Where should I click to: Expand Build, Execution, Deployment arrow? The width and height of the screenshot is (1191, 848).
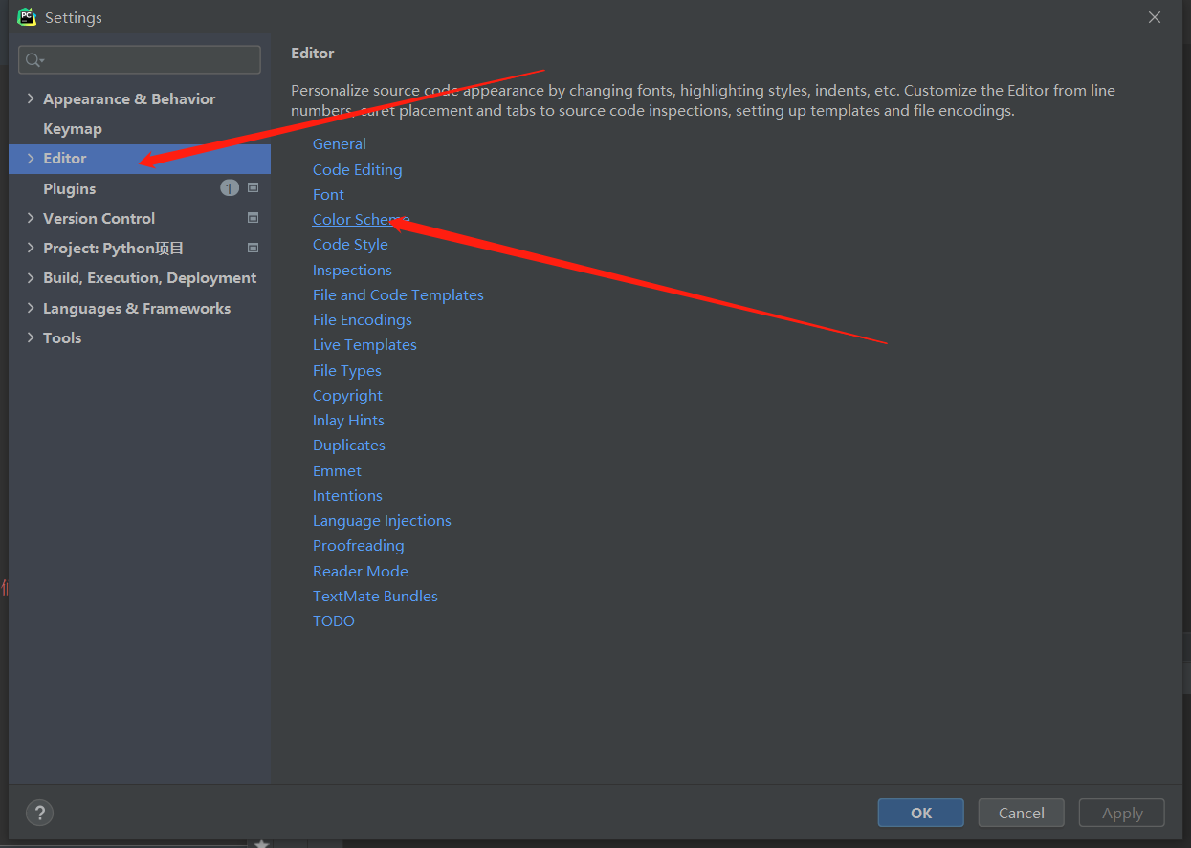click(31, 277)
